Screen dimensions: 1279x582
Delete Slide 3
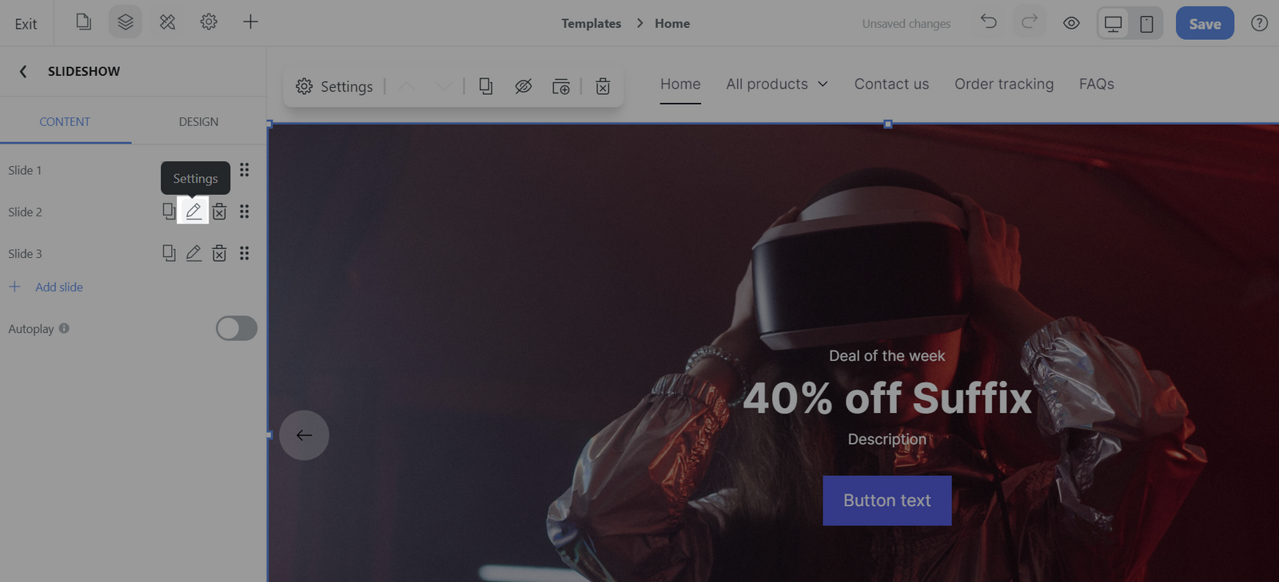pyautogui.click(x=219, y=253)
